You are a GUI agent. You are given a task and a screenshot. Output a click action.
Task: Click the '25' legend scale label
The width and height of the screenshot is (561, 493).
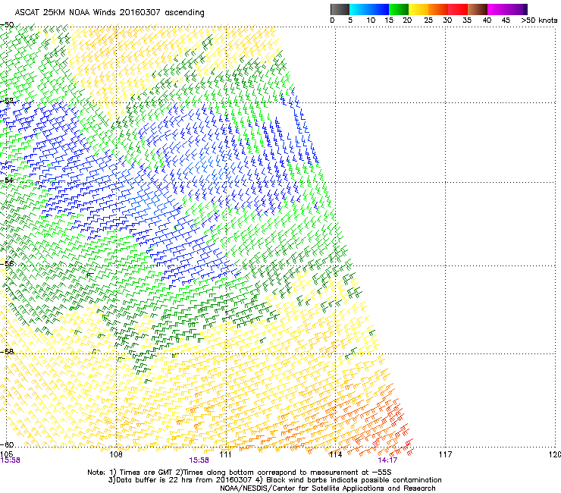pyautogui.click(x=428, y=20)
